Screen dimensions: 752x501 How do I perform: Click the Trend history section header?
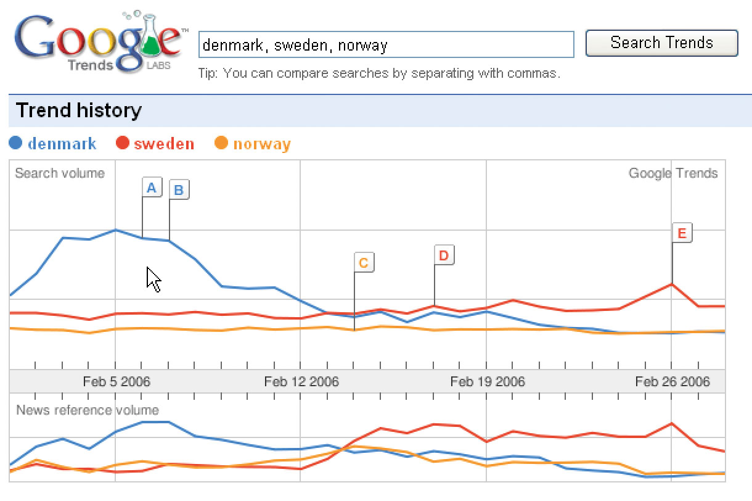79,111
